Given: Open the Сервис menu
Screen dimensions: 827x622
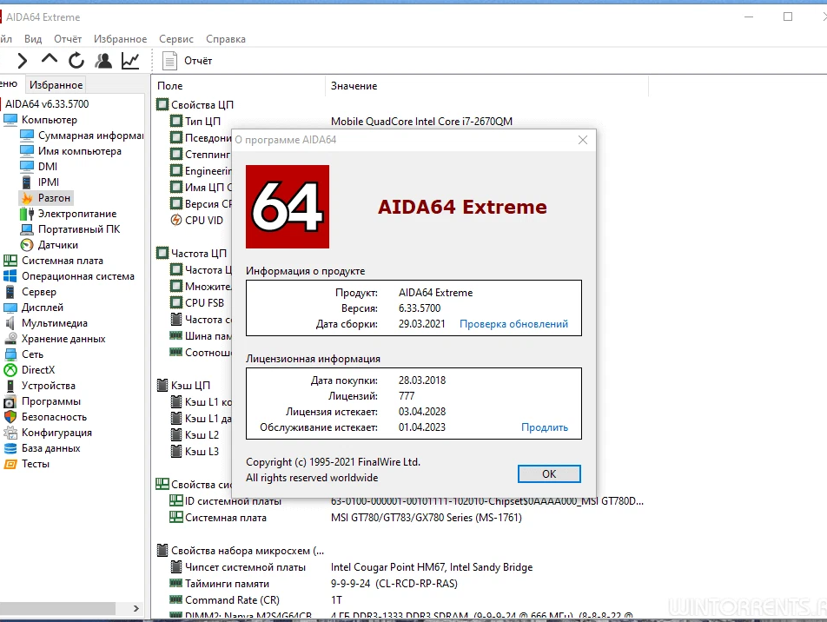Looking at the screenshot, I should 176,39.
